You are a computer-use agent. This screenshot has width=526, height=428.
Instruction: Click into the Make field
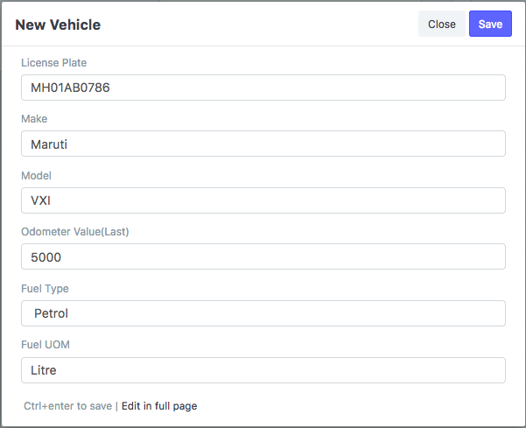pos(263,144)
